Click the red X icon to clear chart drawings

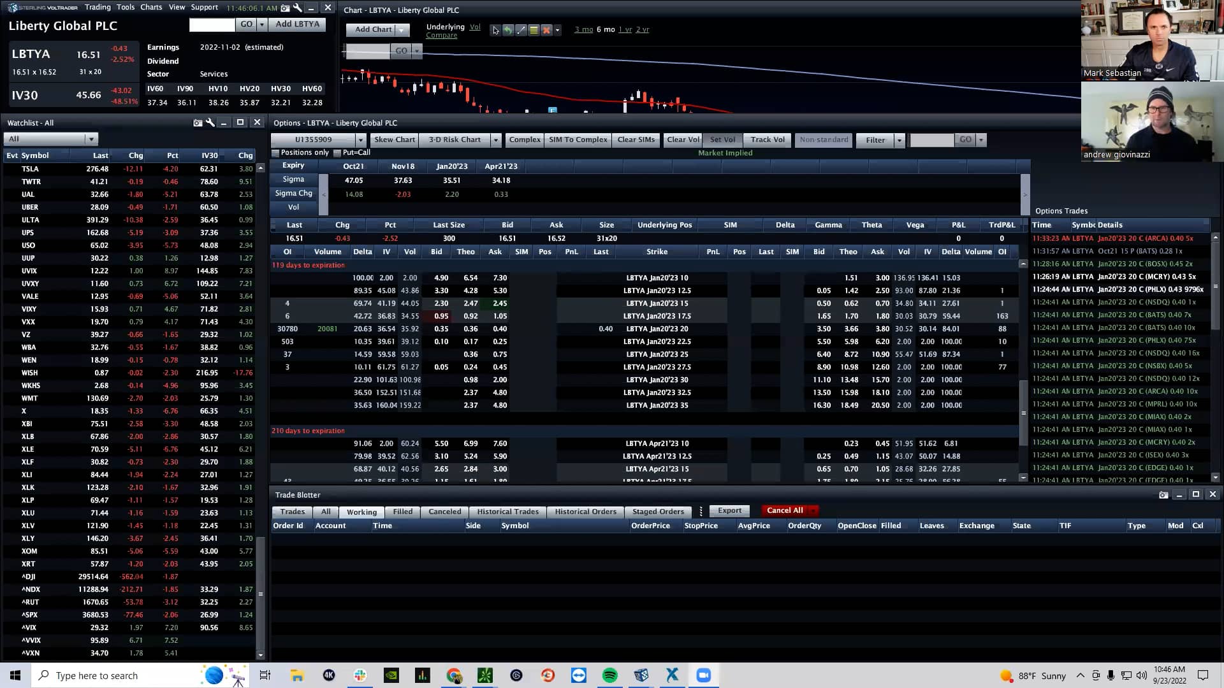(546, 30)
